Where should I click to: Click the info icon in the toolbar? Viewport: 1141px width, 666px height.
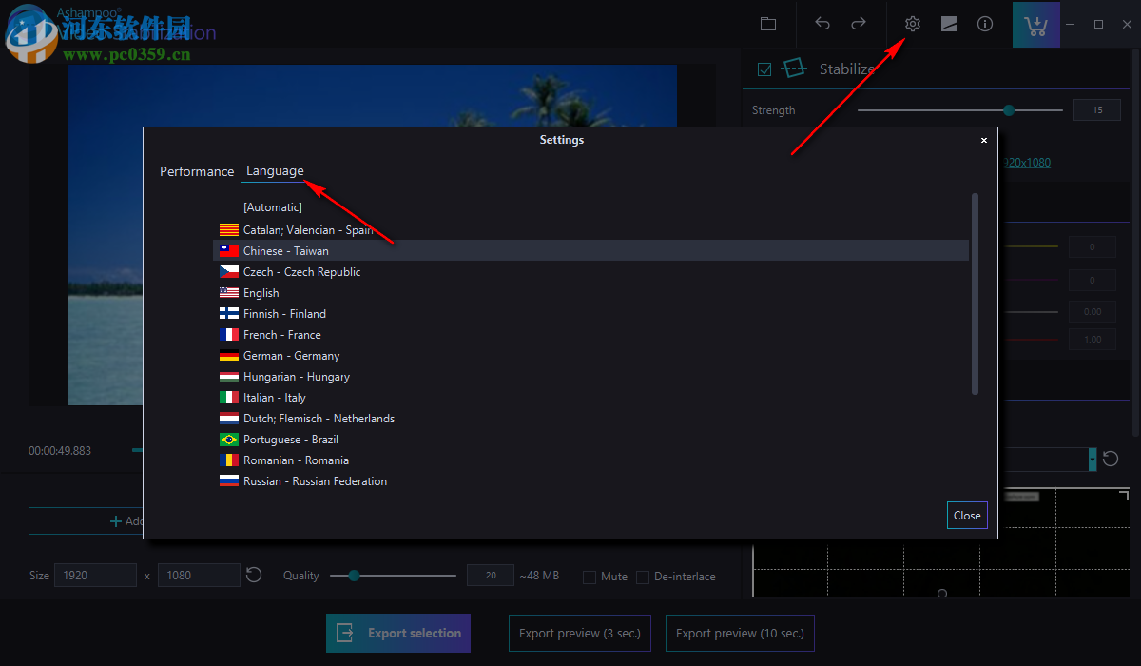985,24
